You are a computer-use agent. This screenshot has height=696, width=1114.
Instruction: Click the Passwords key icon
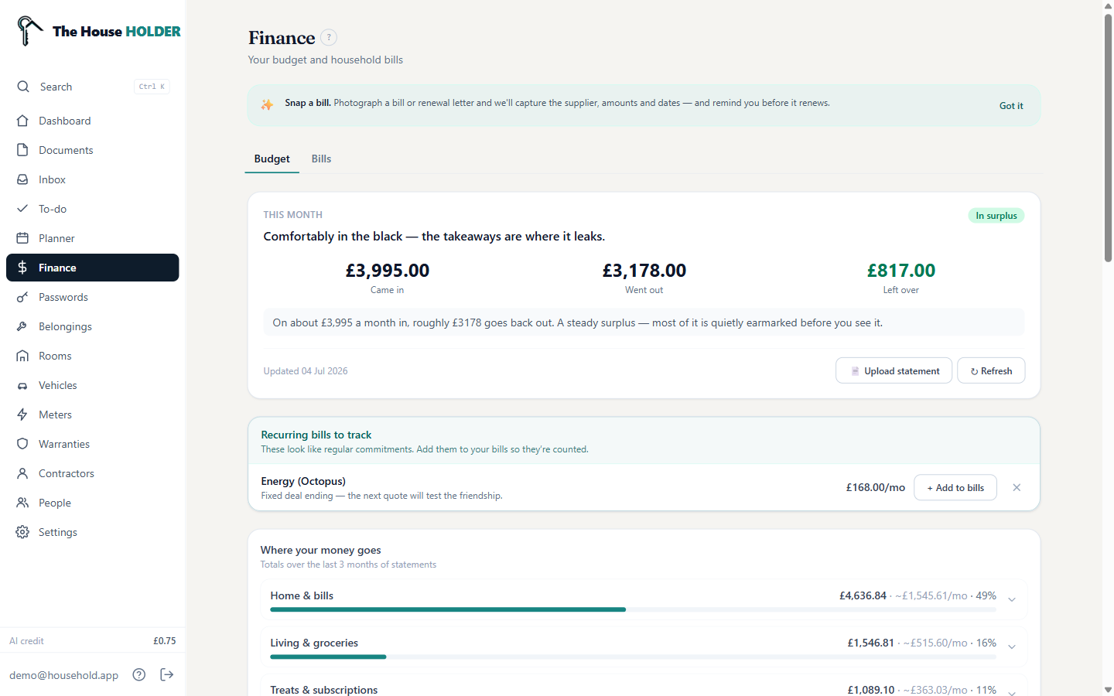22,297
